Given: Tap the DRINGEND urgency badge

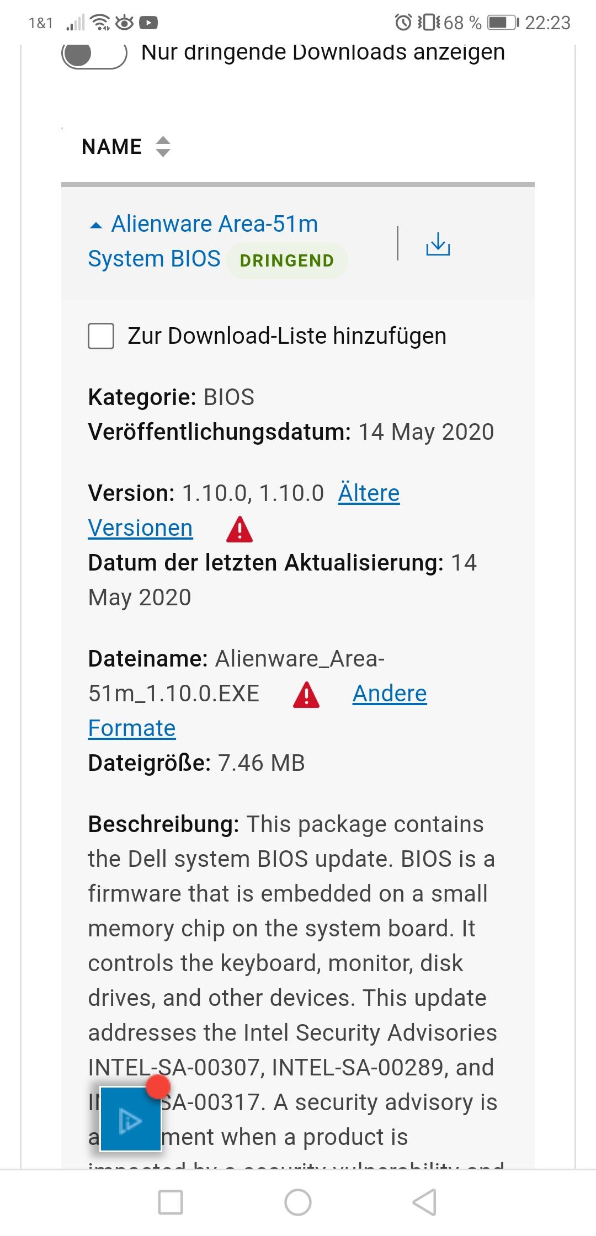Looking at the screenshot, I should [x=287, y=260].
